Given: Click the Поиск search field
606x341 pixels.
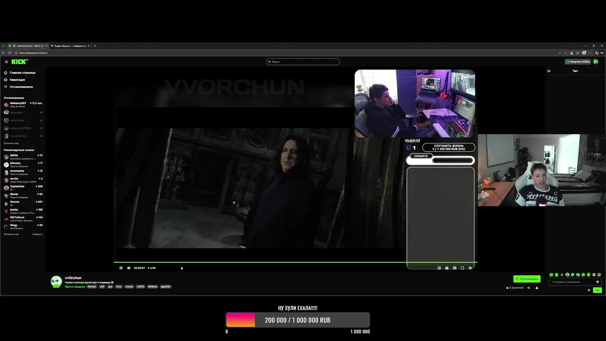Looking at the screenshot, I should (x=303, y=62).
